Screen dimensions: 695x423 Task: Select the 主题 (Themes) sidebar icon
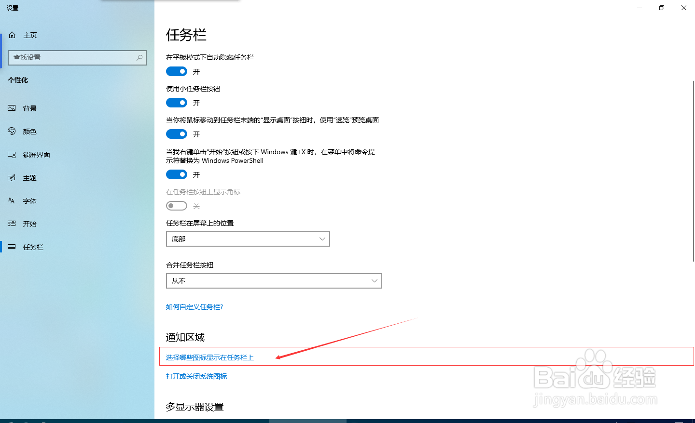pyautogui.click(x=29, y=177)
